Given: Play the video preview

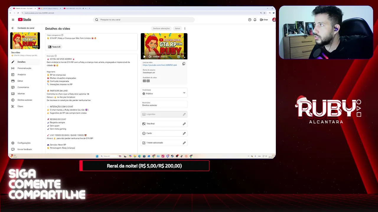Looking at the screenshot, I should 144,57.
